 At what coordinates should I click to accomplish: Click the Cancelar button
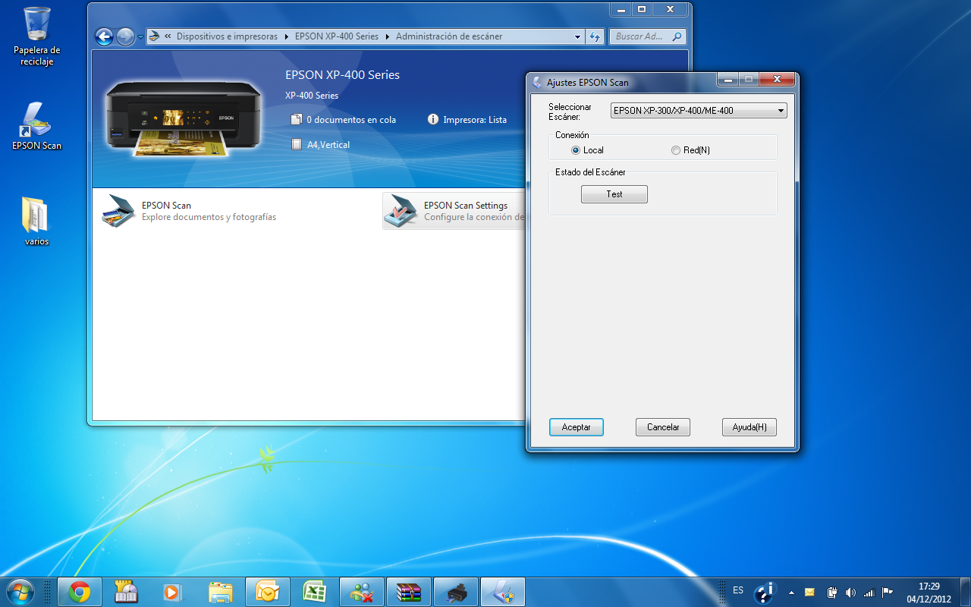663,427
